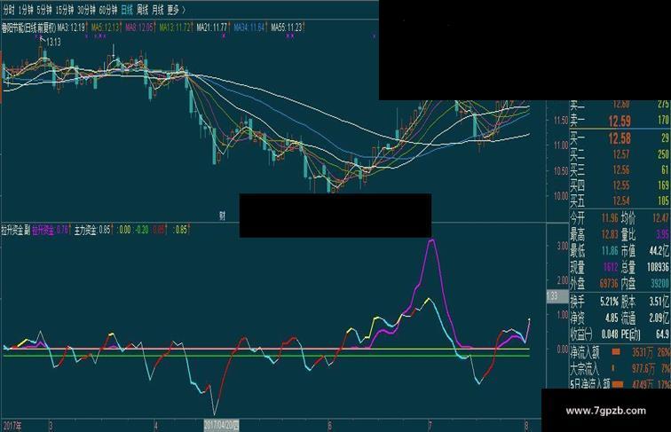Click the 3.00 indicator axis label
Viewport: 671px width, 432px height.
click(x=563, y=246)
